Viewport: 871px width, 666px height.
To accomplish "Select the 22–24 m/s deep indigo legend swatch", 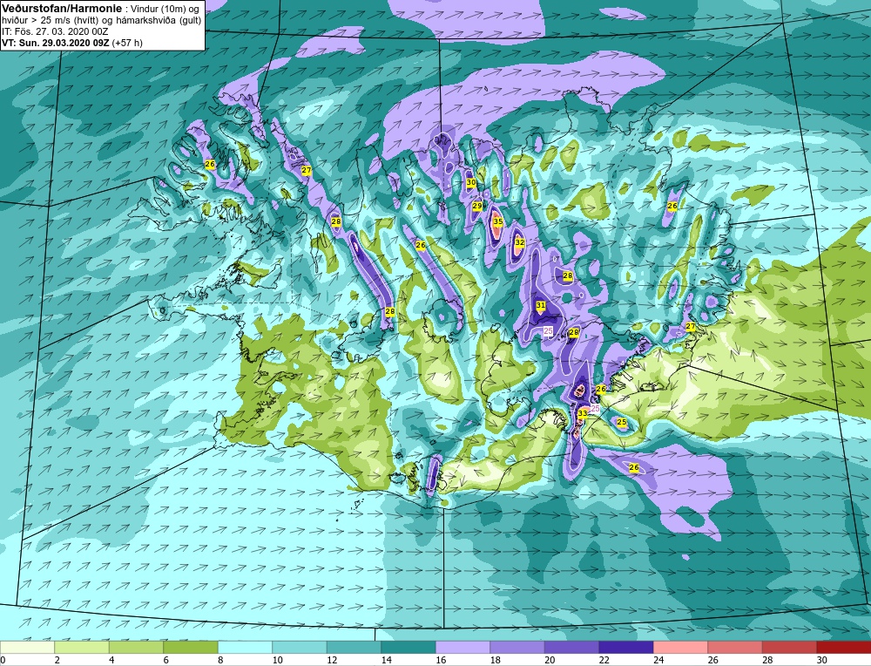I will coord(626,648).
